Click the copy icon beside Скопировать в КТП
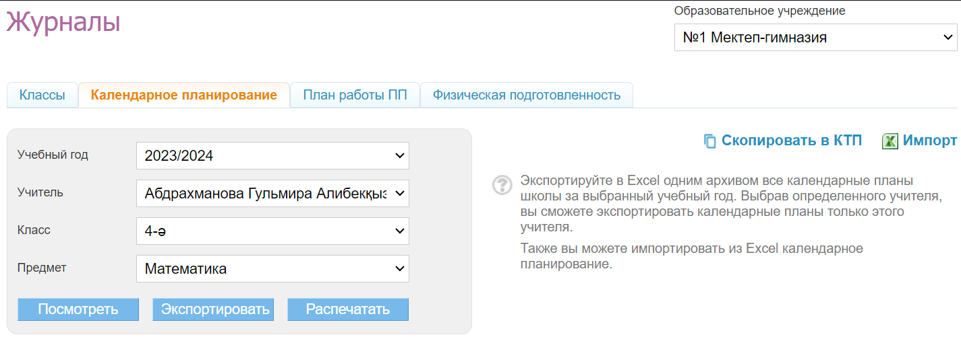The height and width of the screenshot is (339, 961). pos(709,141)
